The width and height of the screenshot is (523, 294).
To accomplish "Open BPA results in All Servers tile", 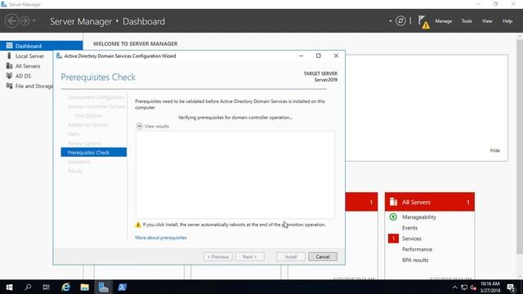I will (415, 260).
